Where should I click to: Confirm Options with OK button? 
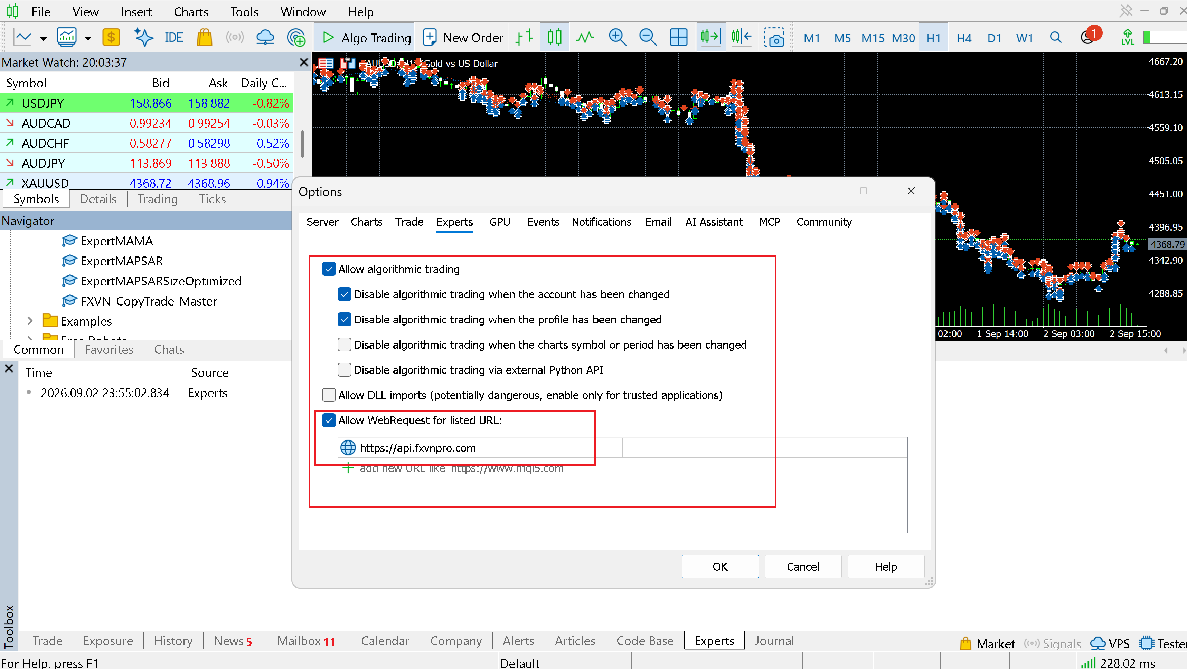pos(720,566)
